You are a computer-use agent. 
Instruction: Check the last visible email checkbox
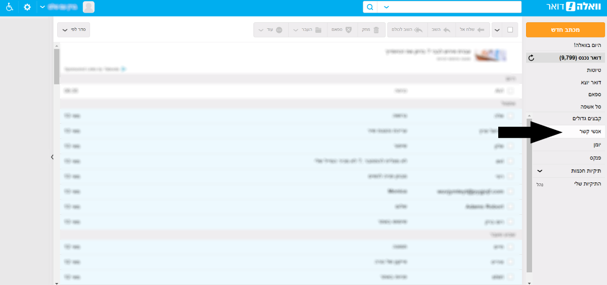tap(510, 277)
